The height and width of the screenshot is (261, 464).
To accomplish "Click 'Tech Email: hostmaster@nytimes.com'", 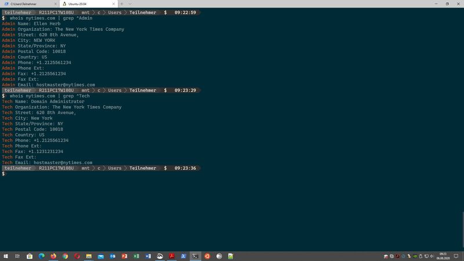I will (x=47, y=163).
